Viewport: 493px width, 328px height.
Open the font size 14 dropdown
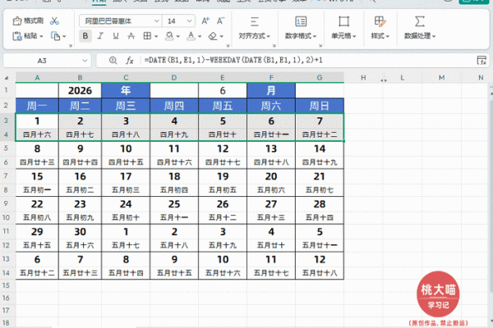point(191,20)
